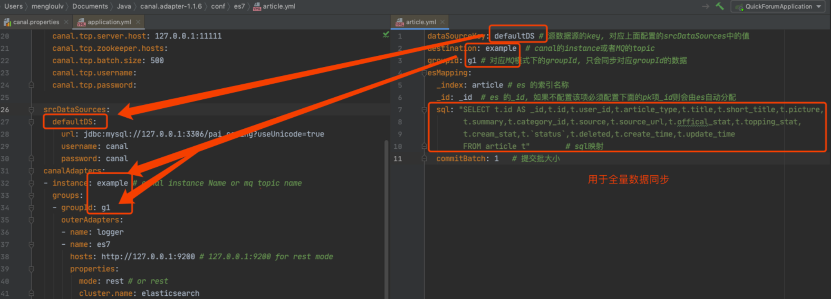Click the 'cluster.name: elasticsearch' line
This screenshot has height=299, width=831.
[139, 293]
